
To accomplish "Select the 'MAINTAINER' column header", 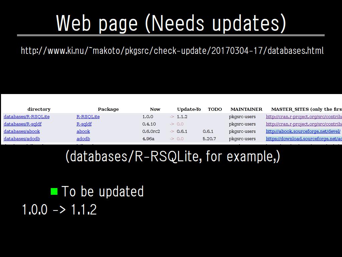I will [246, 109].
